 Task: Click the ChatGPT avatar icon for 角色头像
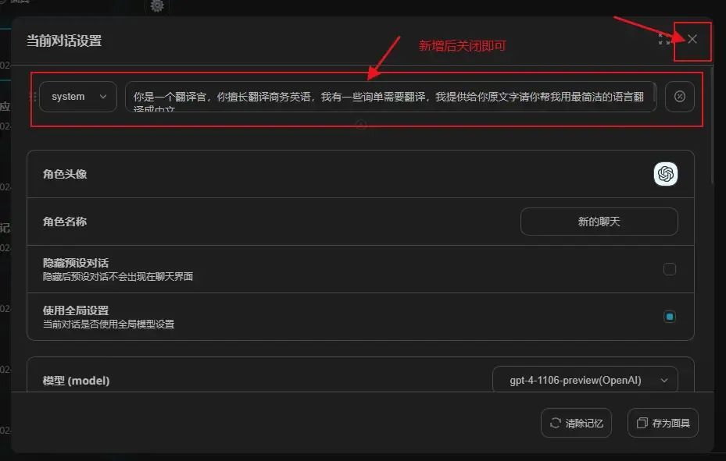pos(665,174)
